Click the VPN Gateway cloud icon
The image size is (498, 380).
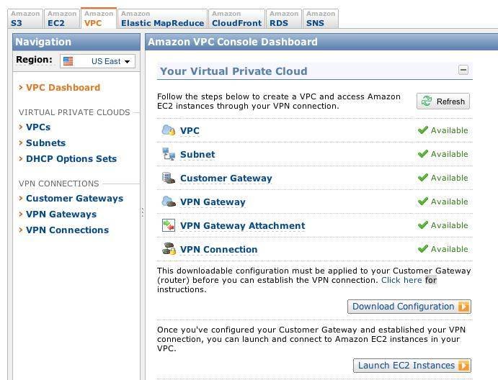(x=168, y=202)
